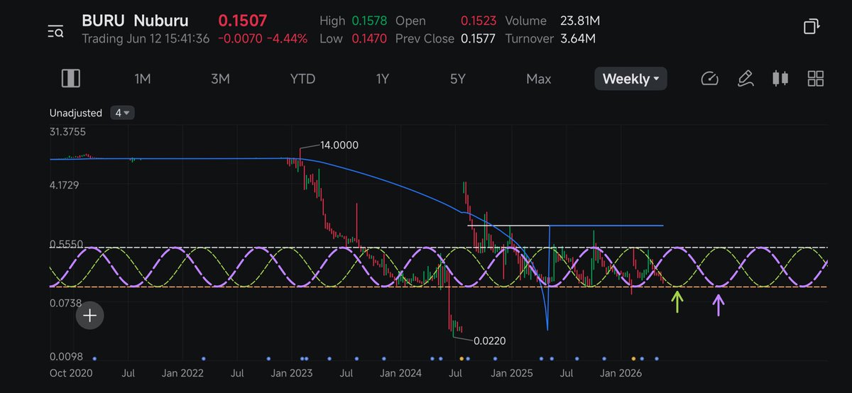Tap the copy/share window icon top right

pyautogui.click(x=811, y=27)
